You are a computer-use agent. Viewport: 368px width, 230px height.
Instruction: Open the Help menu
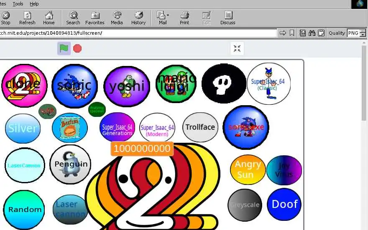coord(34,4)
